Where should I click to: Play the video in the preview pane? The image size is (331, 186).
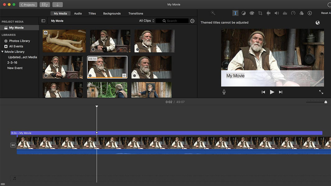[x=272, y=92]
